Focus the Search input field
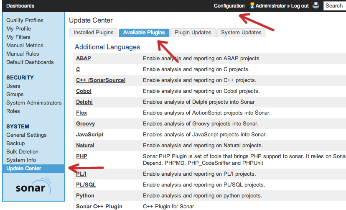The width and height of the screenshot is (346, 210). (335, 6)
